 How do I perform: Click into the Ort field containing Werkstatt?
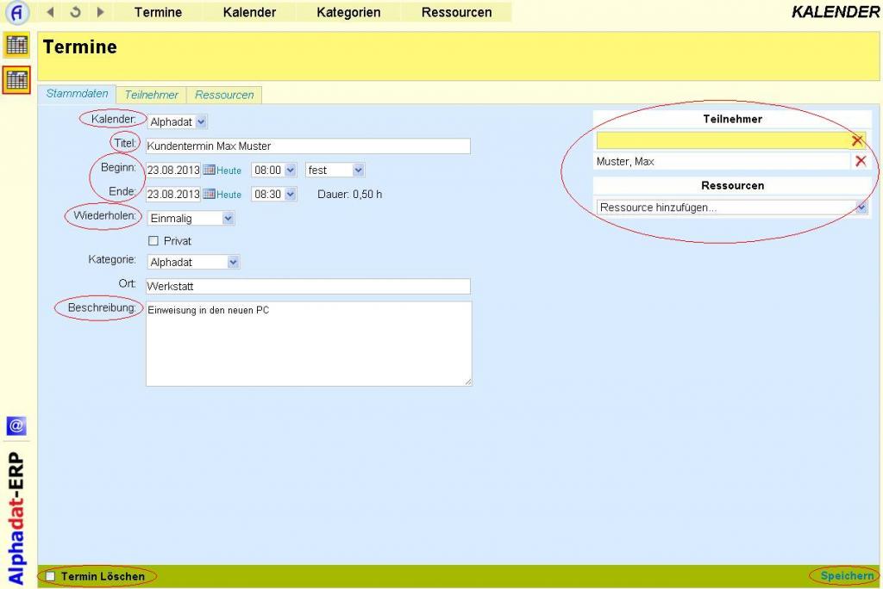point(308,286)
